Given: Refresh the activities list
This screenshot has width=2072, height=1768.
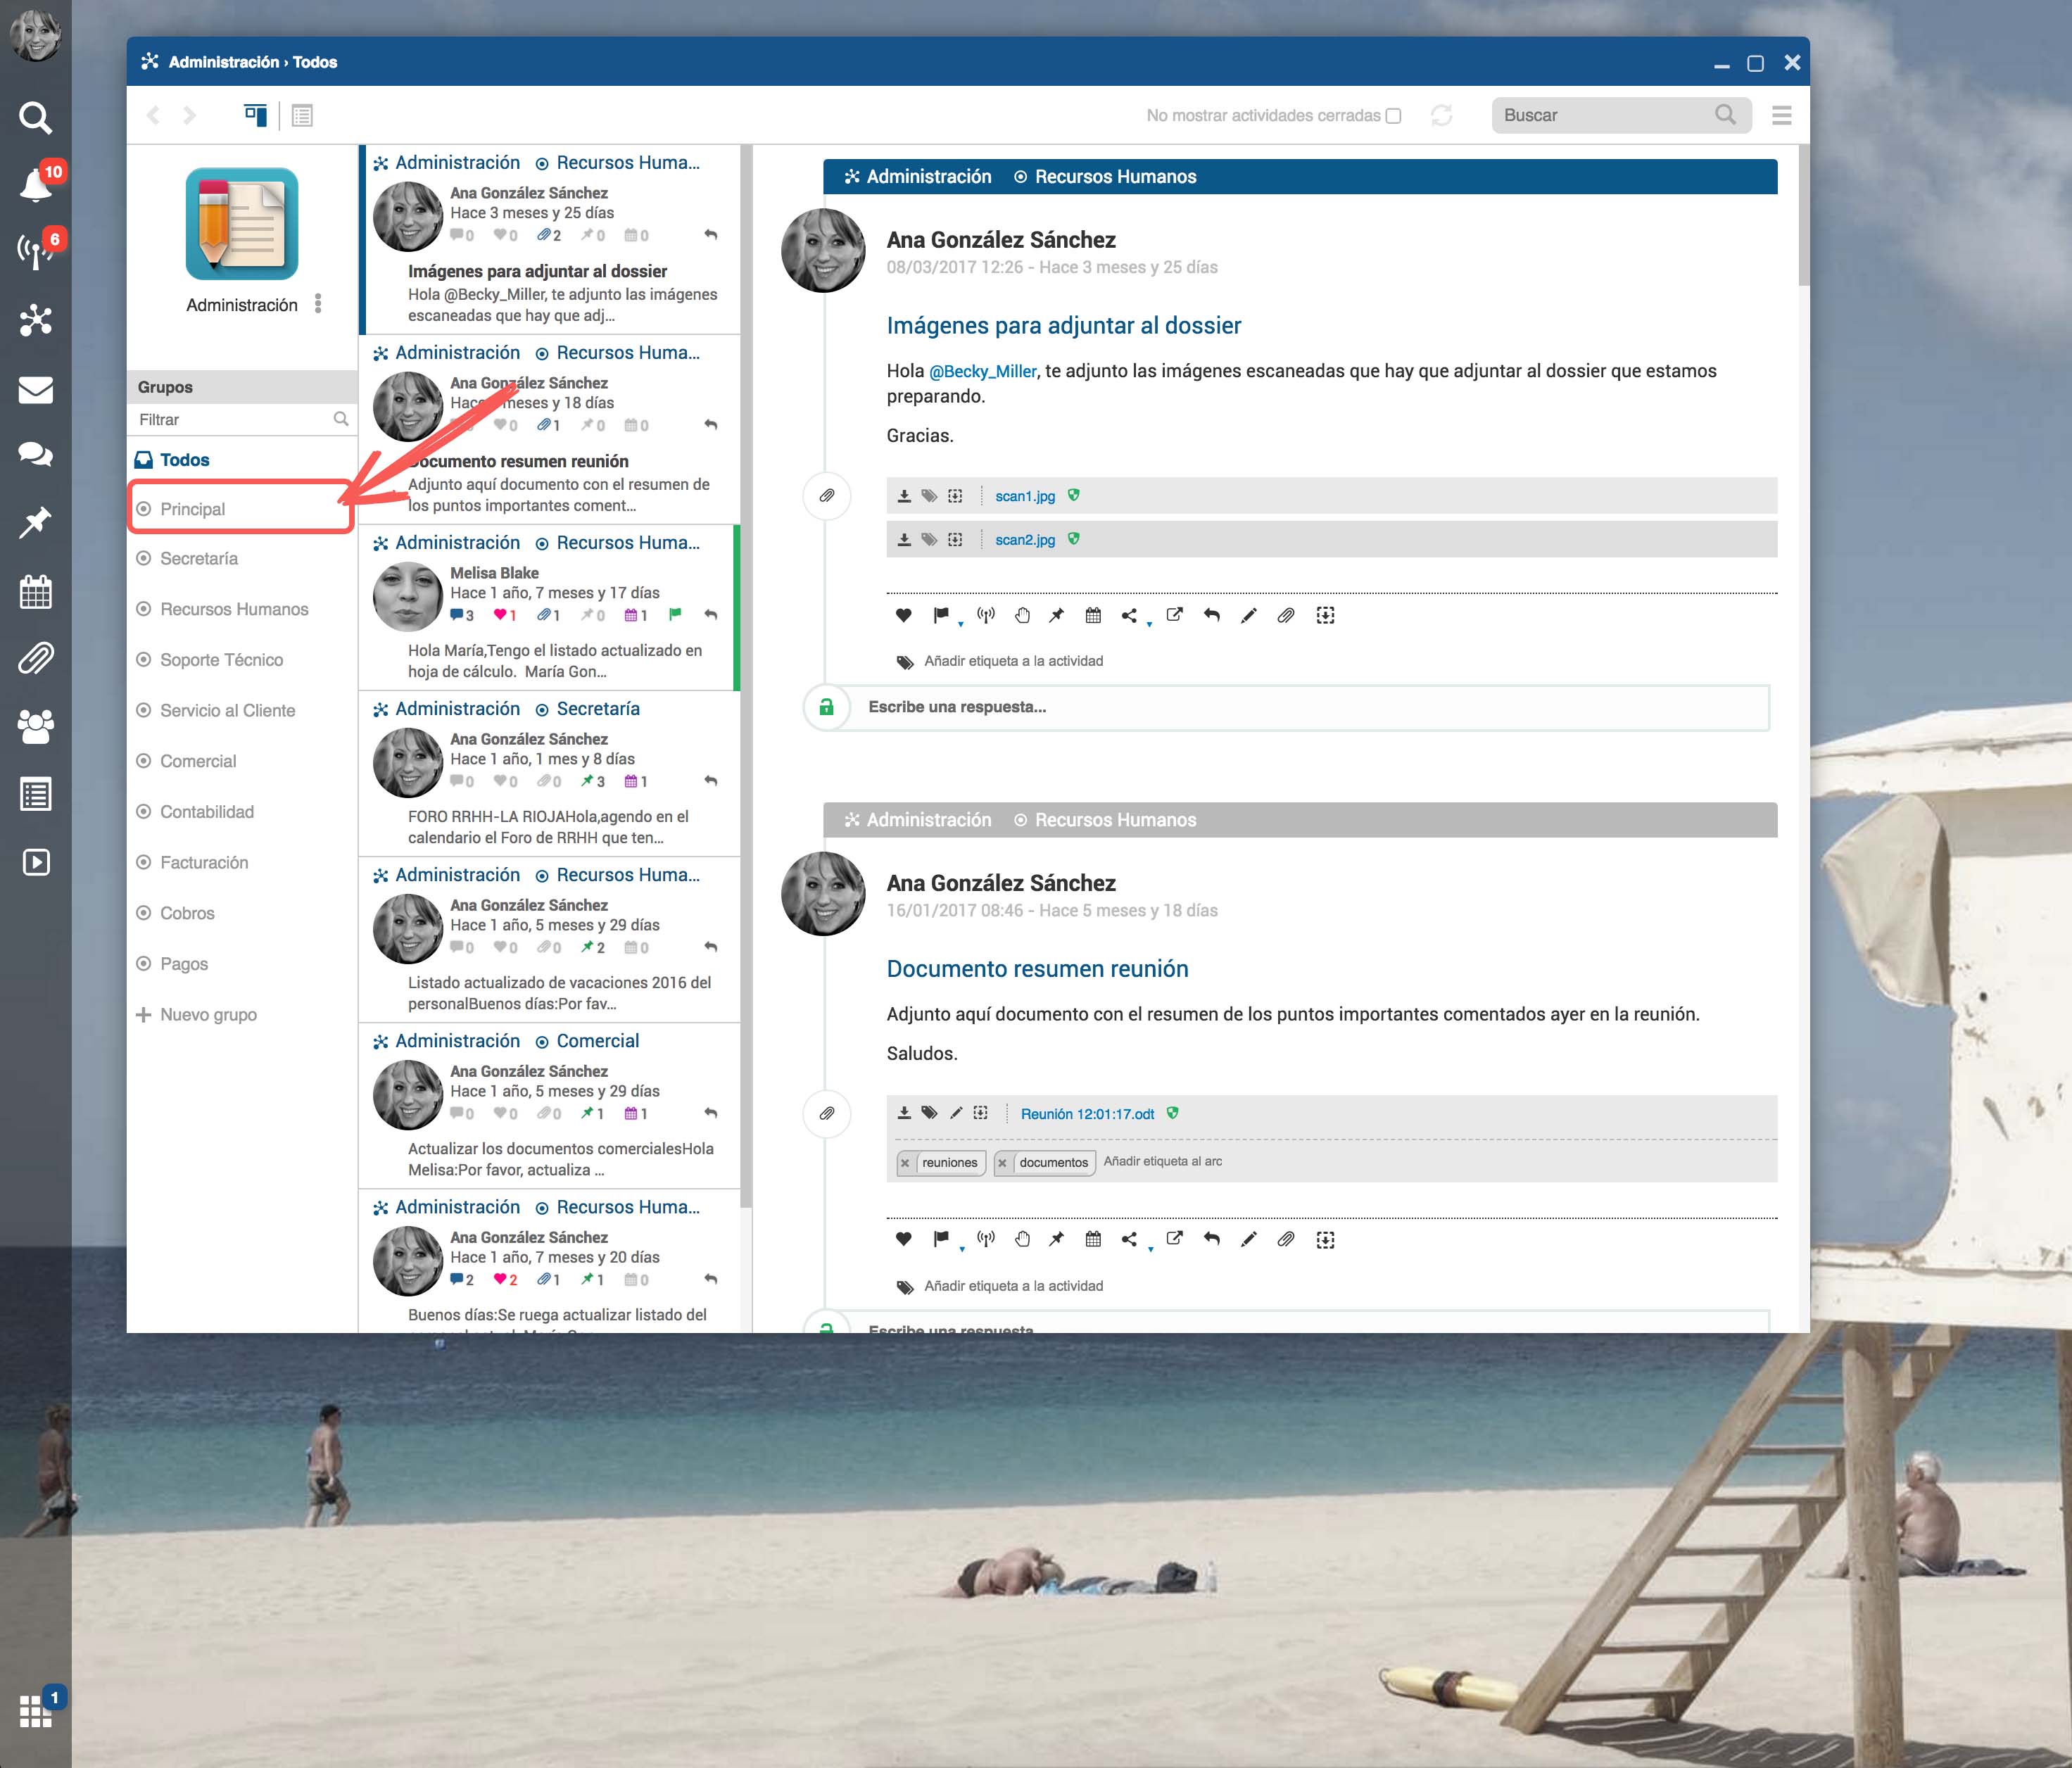Looking at the screenshot, I should point(1441,116).
